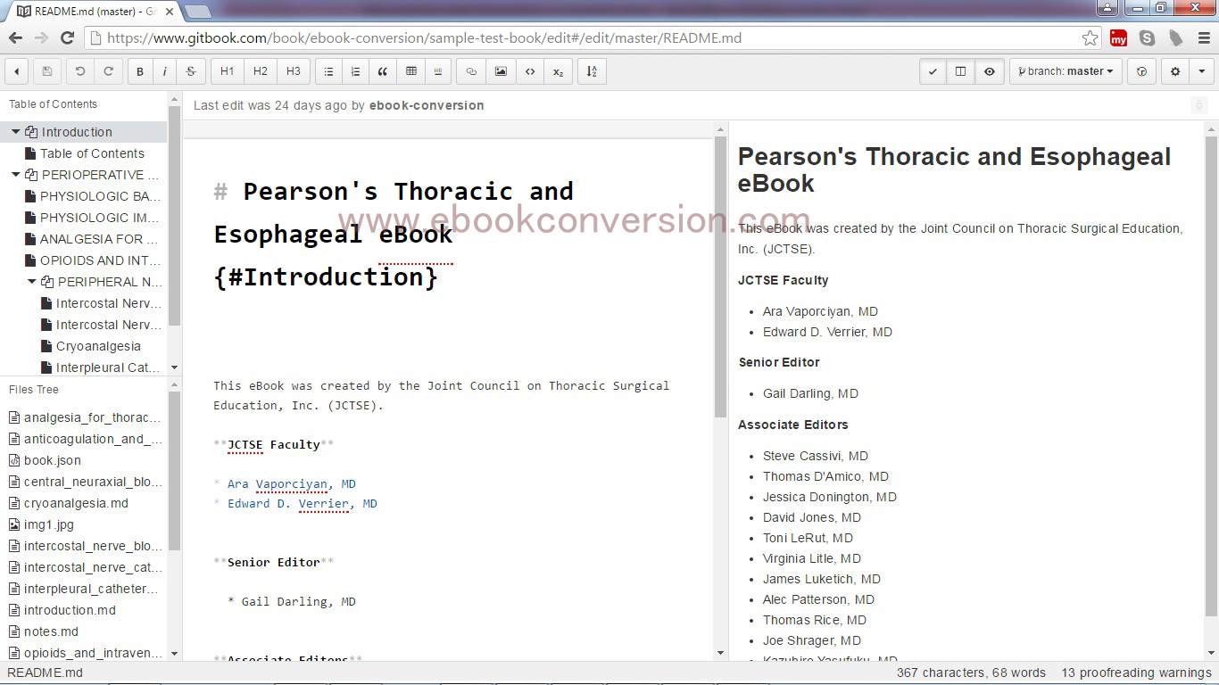The width and height of the screenshot is (1219, 685).
Task: Open the dropdown arrow beside the gear
Action: (1201, 71)
